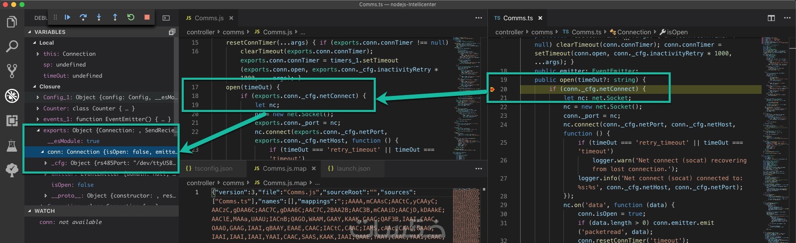Click 'controller' breadcrumb in Comms.js.map editor
Viewport: 796px width, 243px height.
tap(201, 183)
